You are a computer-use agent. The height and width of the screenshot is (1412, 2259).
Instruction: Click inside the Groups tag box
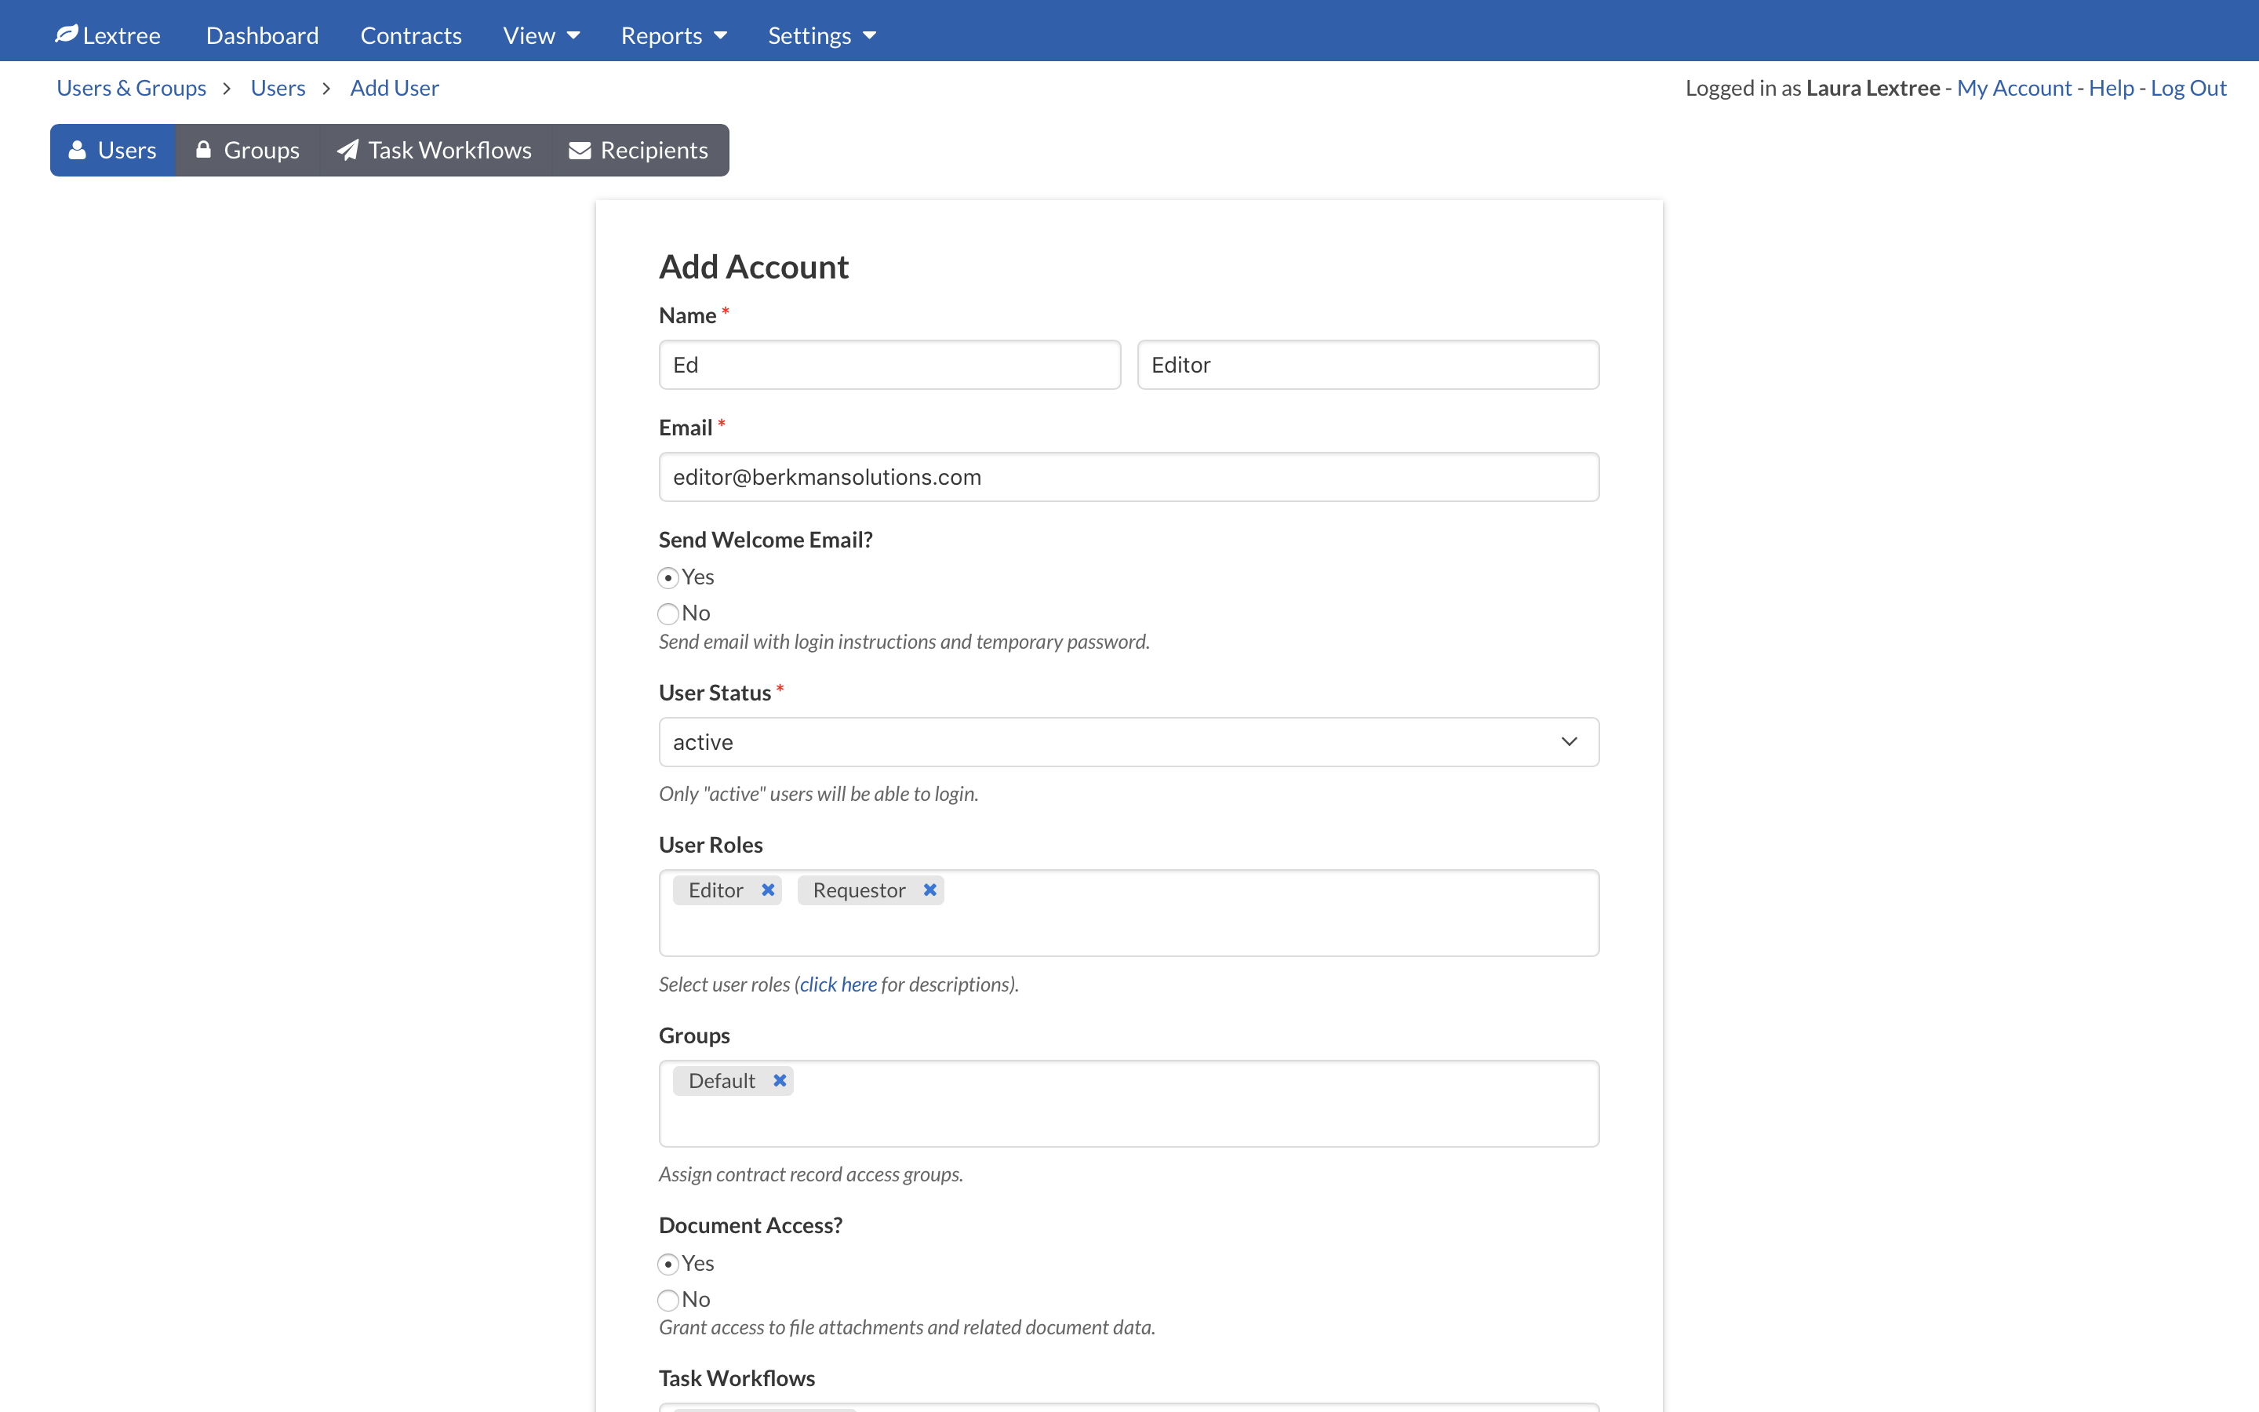1129,1103
